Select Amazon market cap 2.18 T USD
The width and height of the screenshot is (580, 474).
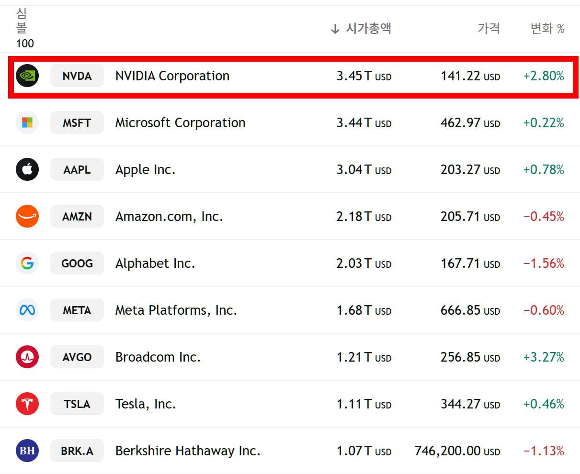364,217
